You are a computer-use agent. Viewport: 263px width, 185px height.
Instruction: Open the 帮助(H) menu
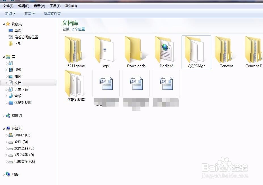point(71,6)
